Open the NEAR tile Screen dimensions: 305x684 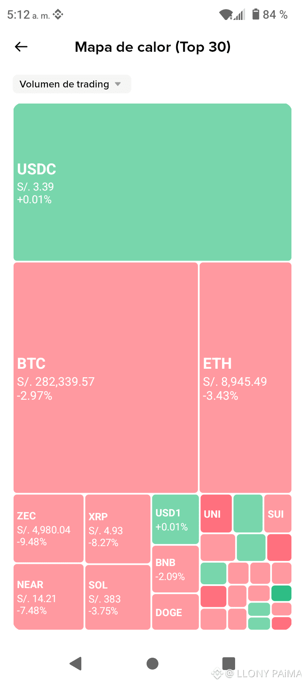[x=48, y=597]
